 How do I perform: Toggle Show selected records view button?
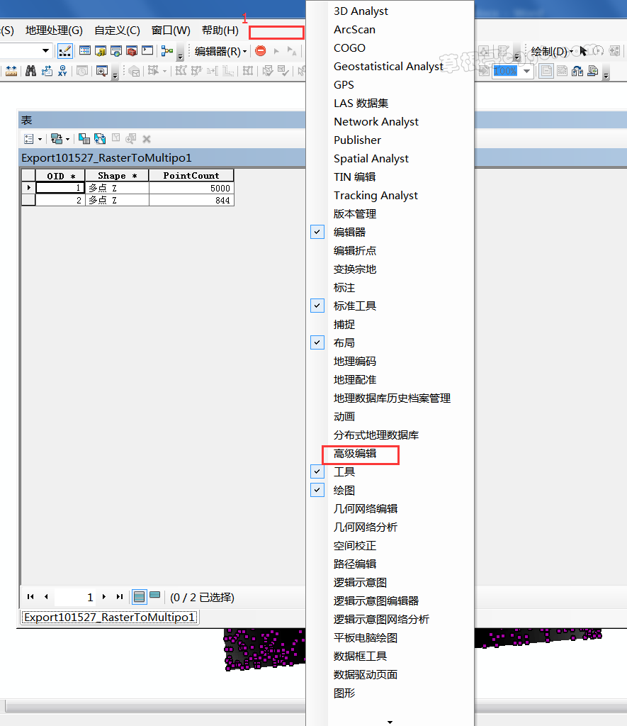155,595
